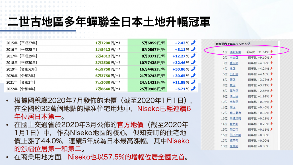Viewport: 293px width, 165px height.
Task: Select the cell 6万3750円/m²
Action: click(108, 76)
